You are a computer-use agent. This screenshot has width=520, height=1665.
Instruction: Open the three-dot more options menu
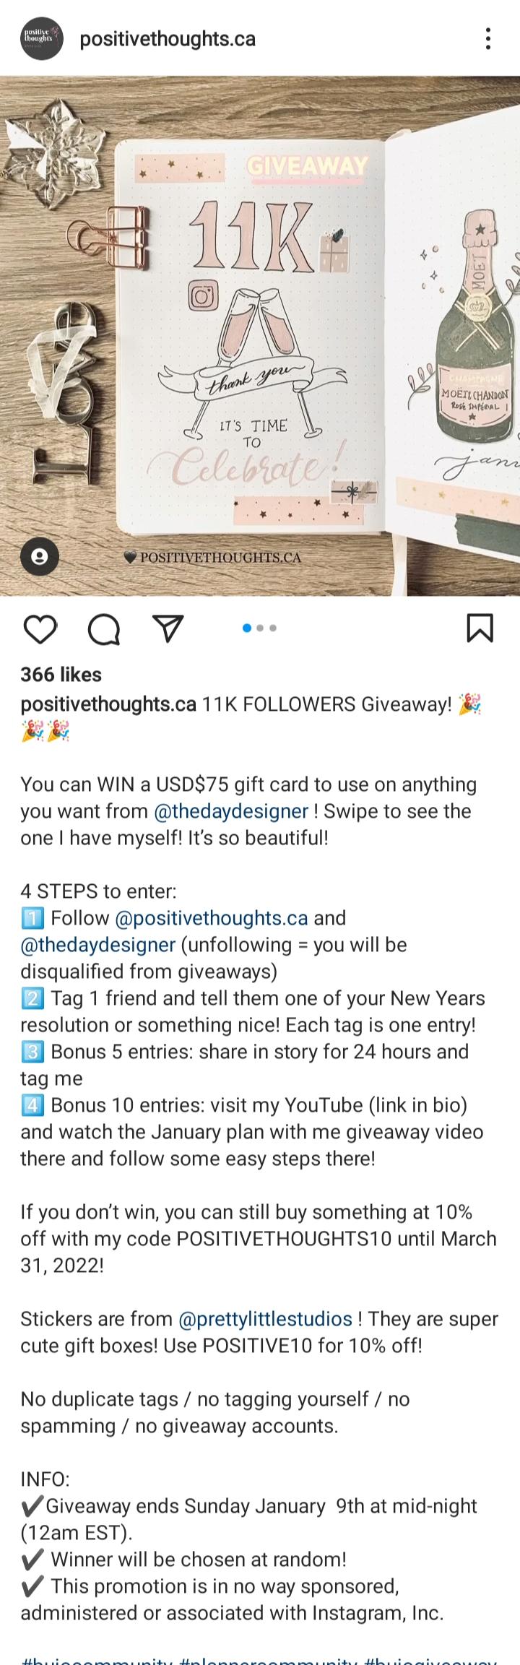click(x=489, y=38)
